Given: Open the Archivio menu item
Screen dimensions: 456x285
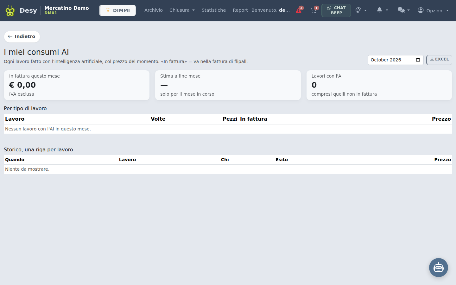Looking at the screenshot, I should pos(154,10).
